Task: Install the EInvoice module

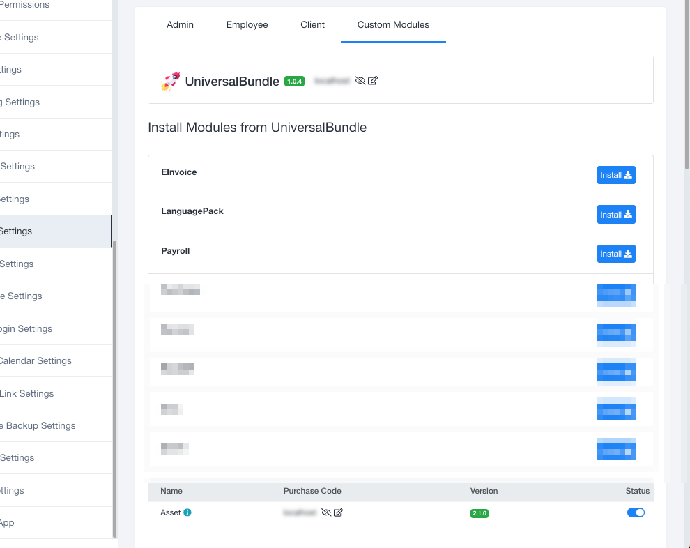Action: click(616, 175)
